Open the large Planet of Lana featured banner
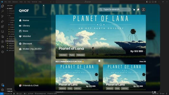 coord(101,37)
